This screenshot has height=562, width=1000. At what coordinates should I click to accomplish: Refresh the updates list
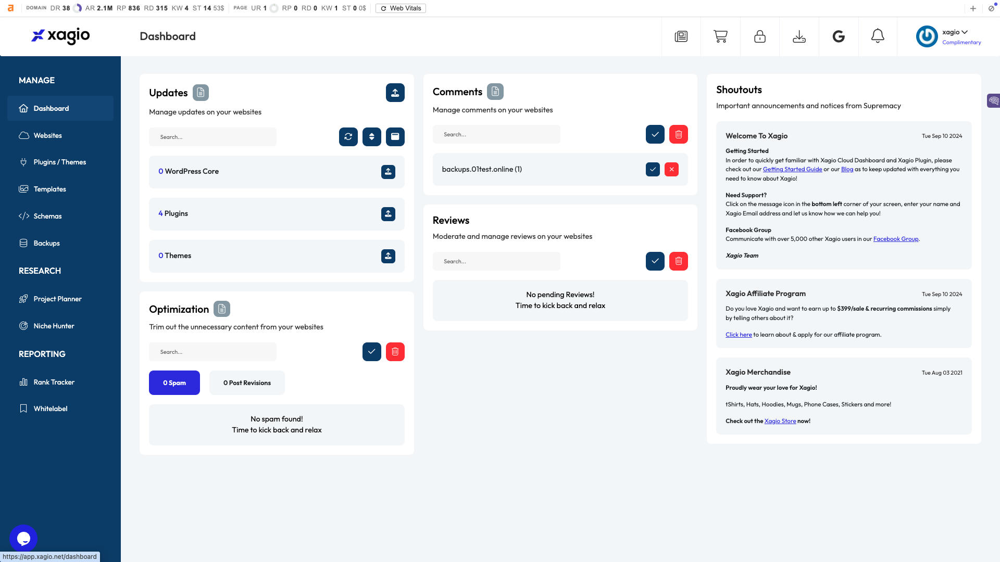pos(348,137)
